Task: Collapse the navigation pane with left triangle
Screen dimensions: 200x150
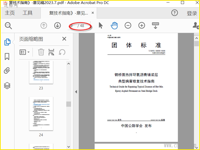Action: [76, 92]
